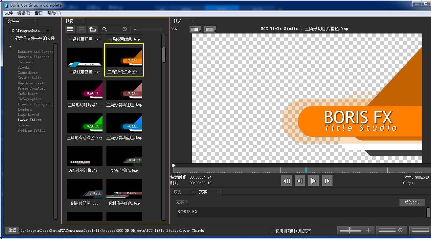The image size is (431, 239).
Task: Click the double-lines button at bottom right
Action: pyautogui.click(x=420, y=230)
